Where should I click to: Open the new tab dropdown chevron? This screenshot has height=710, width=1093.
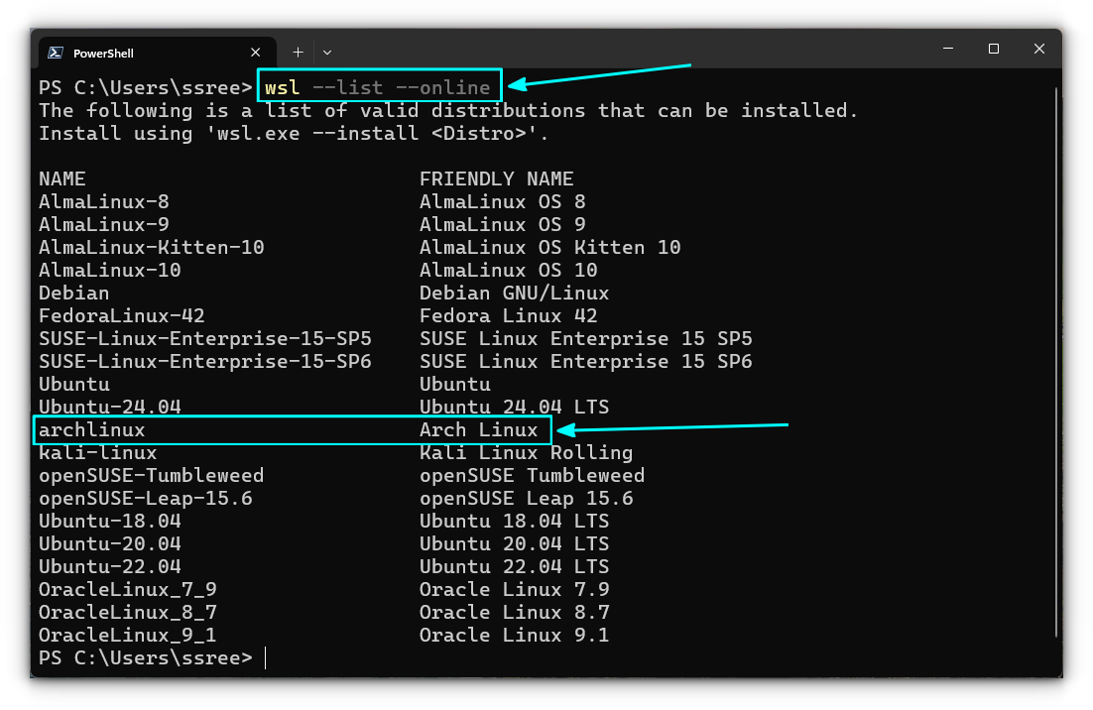pos(326,52)
